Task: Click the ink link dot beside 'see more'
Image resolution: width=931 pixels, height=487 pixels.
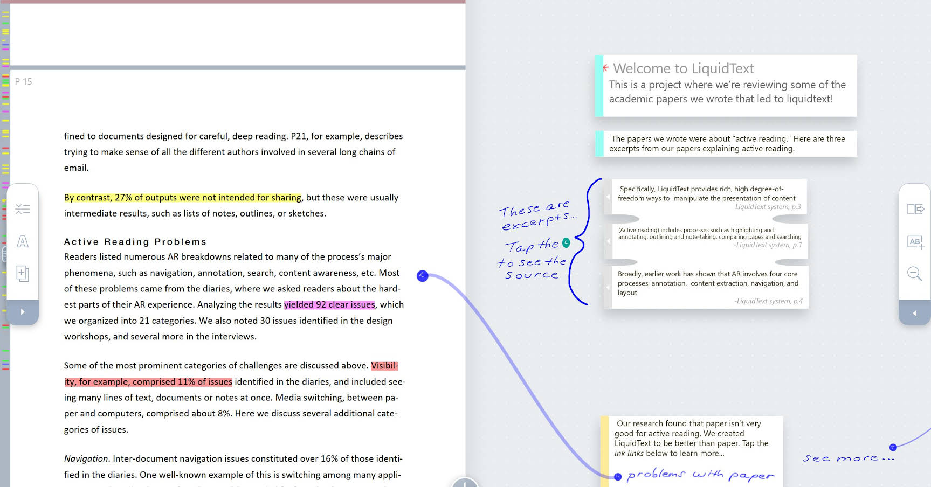Action: click(x=893, y=447)
